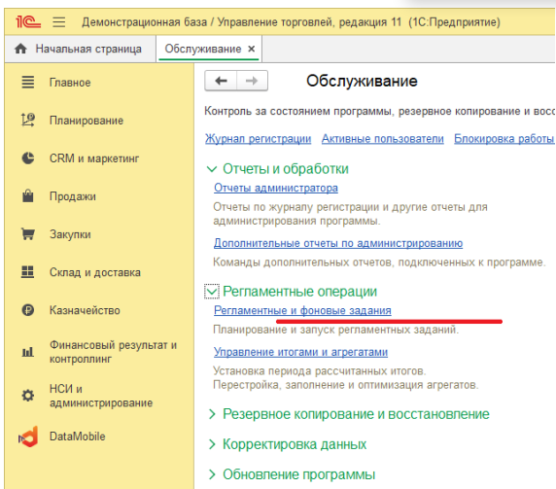The image size is (556, 489).
Task: Open the Планирование section icon
Action: point(28,120)
